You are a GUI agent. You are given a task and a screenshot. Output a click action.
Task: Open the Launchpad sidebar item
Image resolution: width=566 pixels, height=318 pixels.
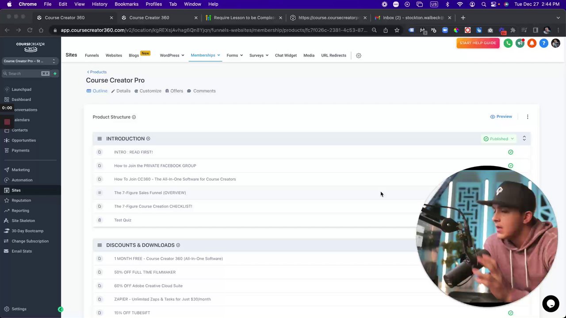21,89
